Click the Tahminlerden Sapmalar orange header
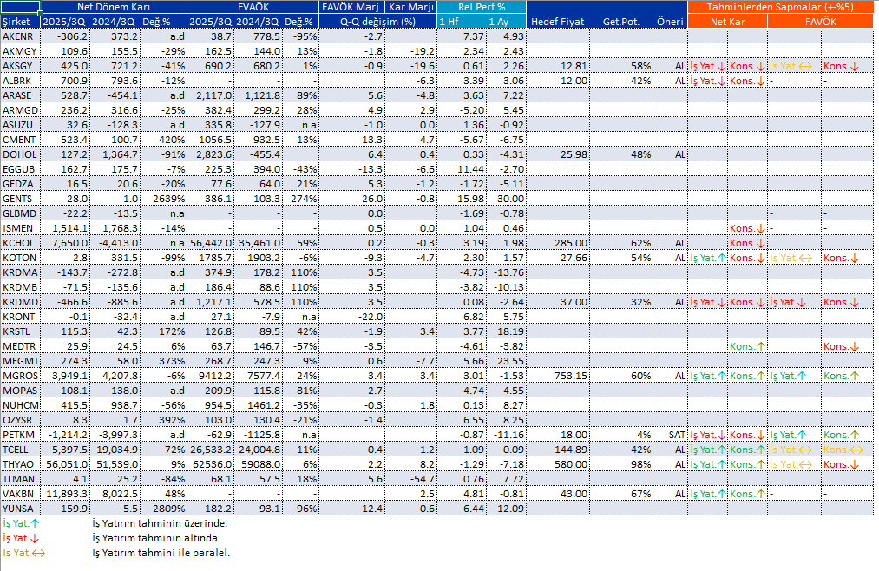 pyautogui.click(x=780, y=6)
